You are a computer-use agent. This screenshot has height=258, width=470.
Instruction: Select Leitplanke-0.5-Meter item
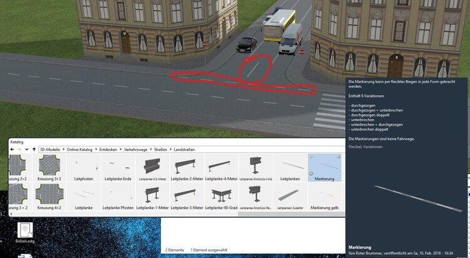152,167
